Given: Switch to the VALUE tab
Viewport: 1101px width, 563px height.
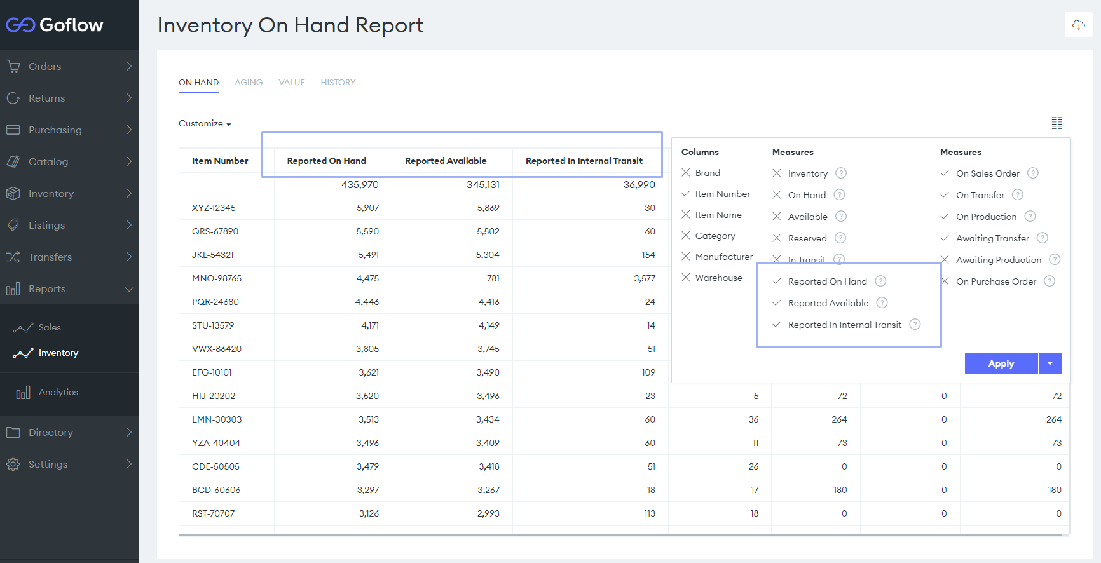Looking at the screenshot, I should 292,82.
